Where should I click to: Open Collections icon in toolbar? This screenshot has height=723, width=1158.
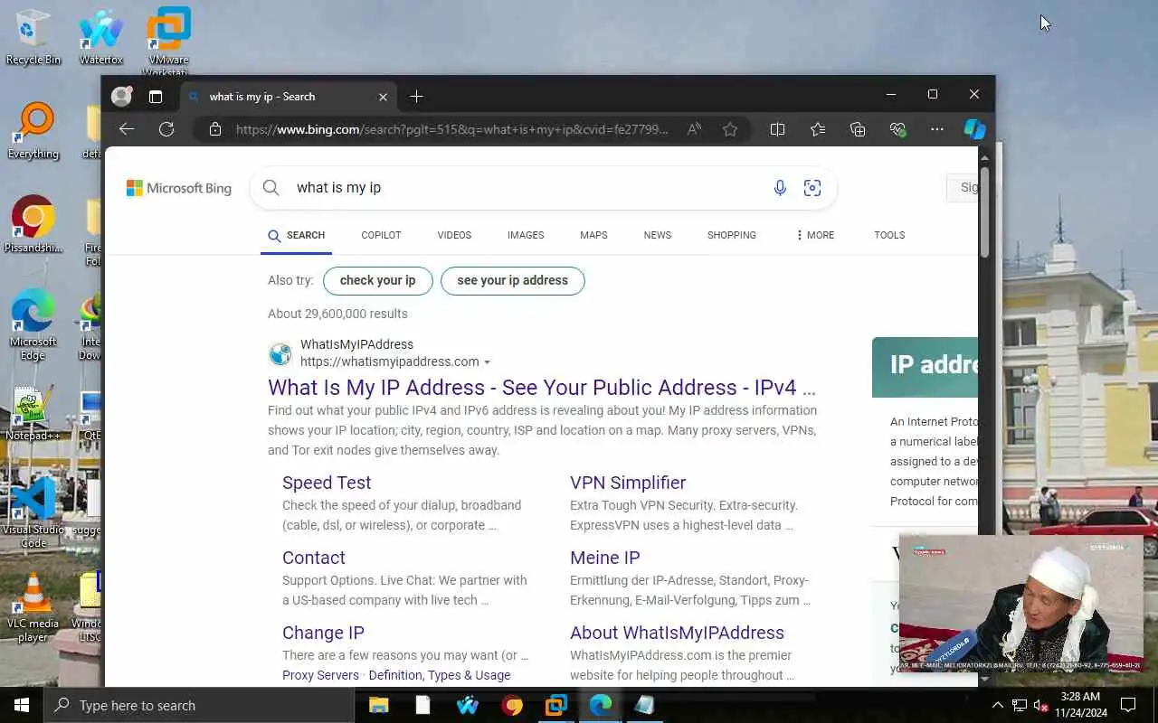coord(858,129)
